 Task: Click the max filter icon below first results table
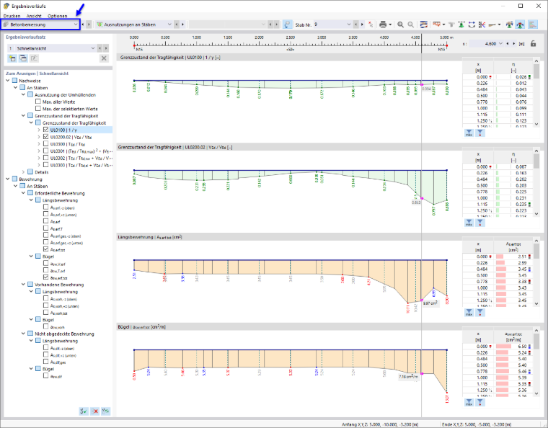click(x=469, y=133)
